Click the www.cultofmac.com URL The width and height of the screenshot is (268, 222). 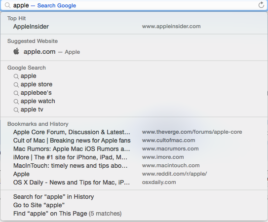pyautogui.click(x=168, y=140)
